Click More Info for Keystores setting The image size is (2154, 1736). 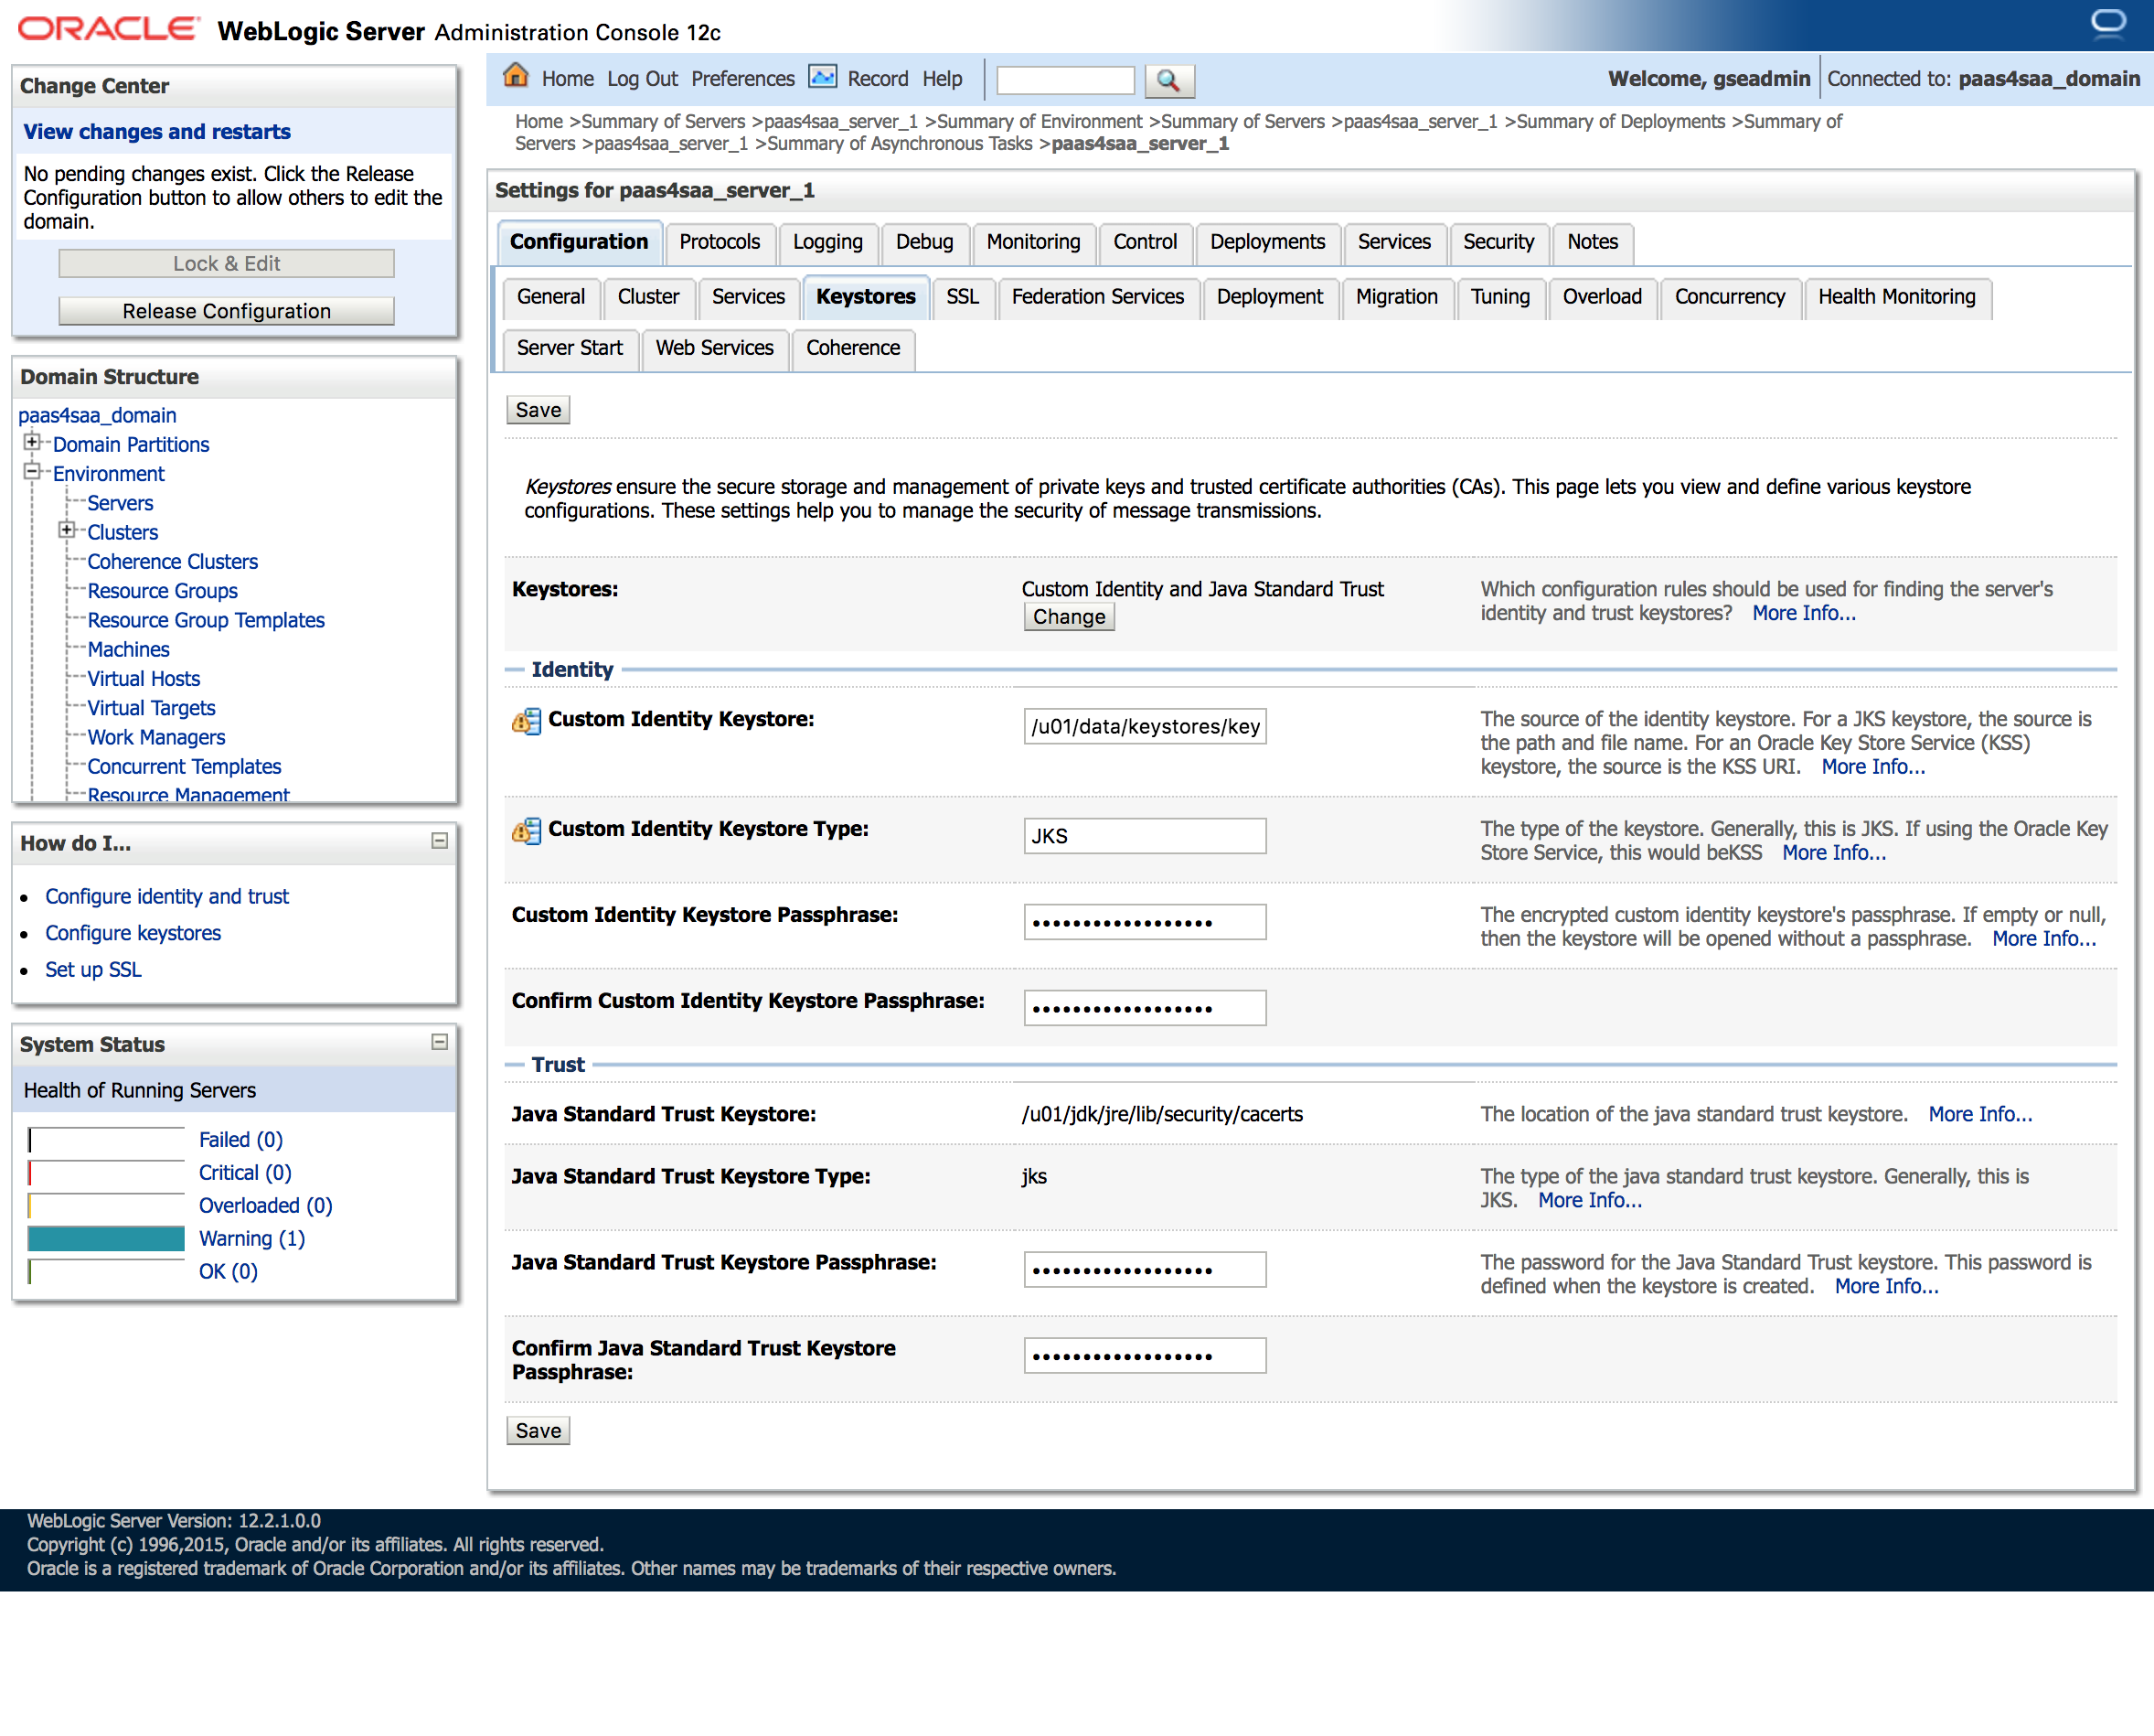[x=1803, y=614]
